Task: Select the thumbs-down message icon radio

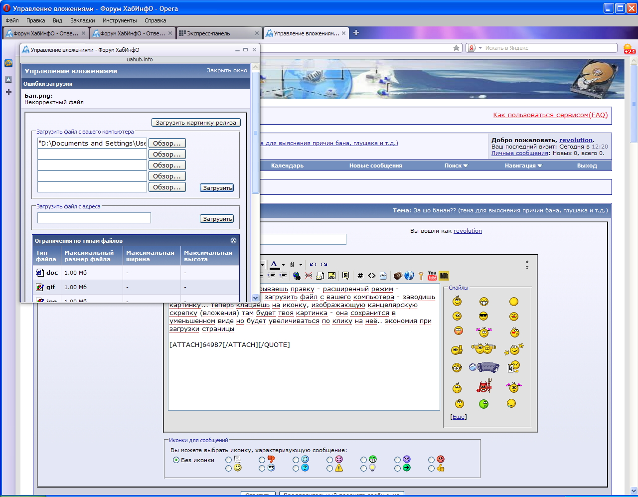Action: click(262, 460)
